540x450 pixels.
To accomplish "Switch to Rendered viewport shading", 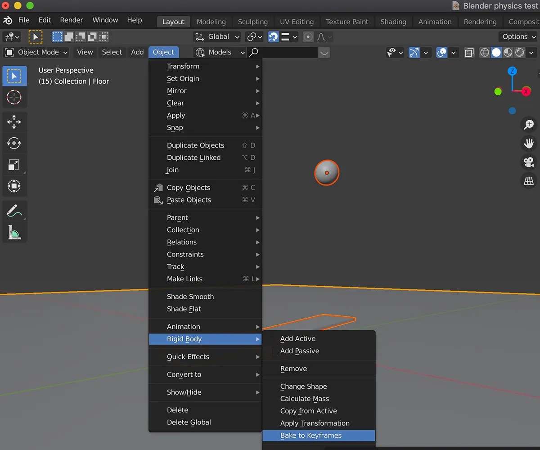I will pos(520,53).
